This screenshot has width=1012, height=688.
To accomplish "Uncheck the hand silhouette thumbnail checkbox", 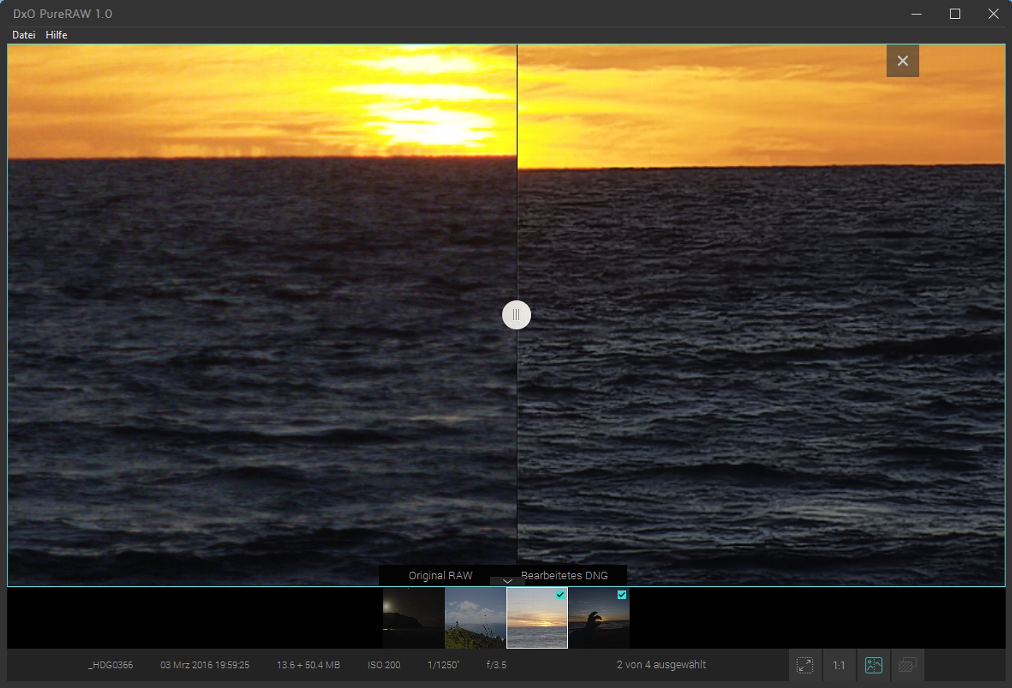I will pos(622,595).
